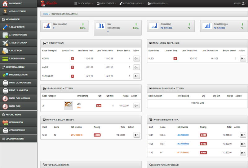Click Therapist / Hari panel header
This screenshot has width=248, height=168.
tap(91, 43)
